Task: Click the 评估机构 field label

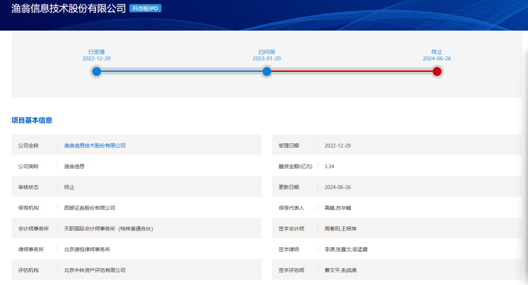Action: tap(28, 270)
